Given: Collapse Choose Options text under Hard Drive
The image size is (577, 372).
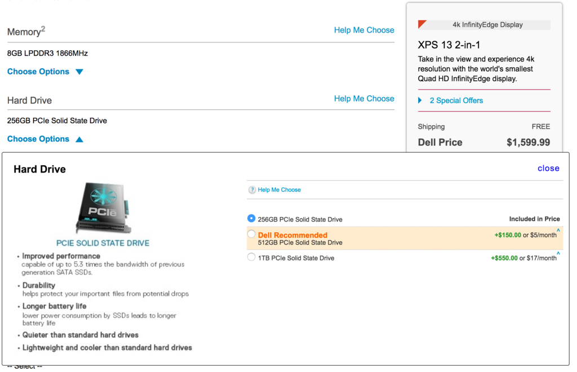Looking at the screenshot, I should click(38, 139).
